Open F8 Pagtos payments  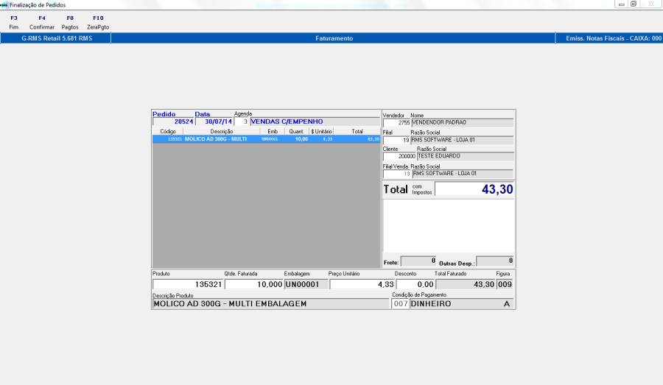[x=70, y=22]
